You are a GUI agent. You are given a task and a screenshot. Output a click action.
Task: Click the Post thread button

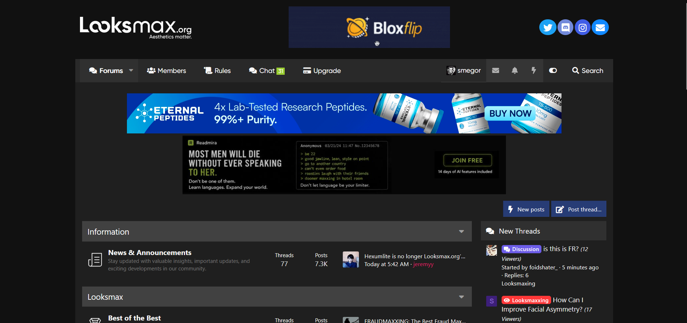tap(579, 209)
